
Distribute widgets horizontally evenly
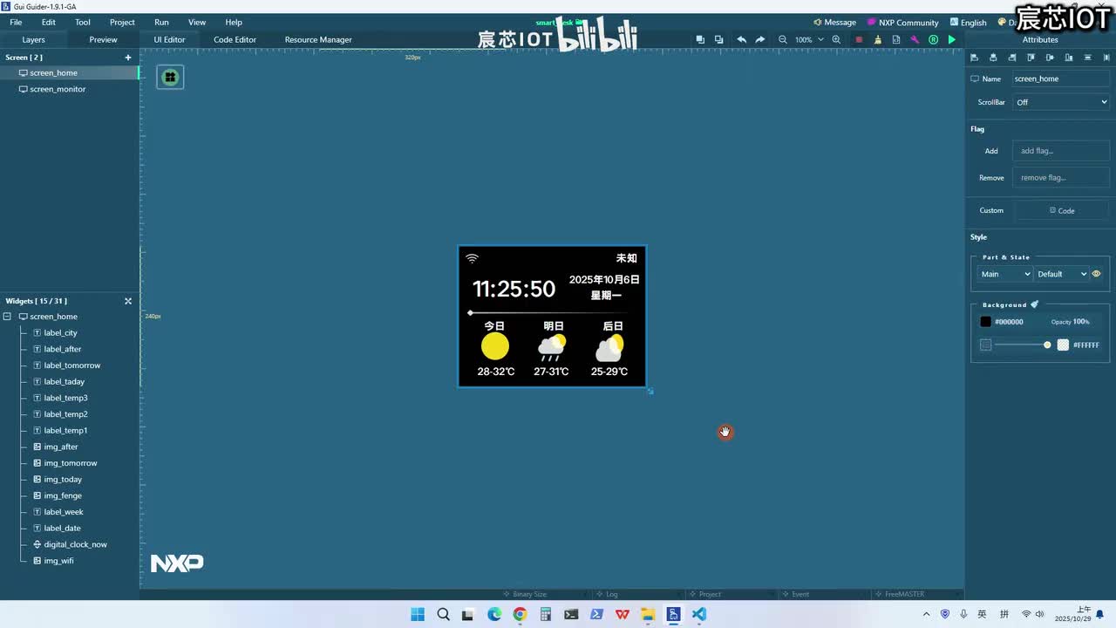click(1106, 58)
